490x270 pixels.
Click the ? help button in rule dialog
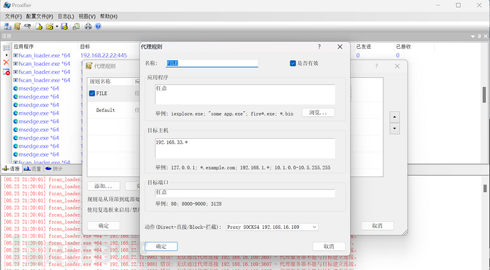319,47
